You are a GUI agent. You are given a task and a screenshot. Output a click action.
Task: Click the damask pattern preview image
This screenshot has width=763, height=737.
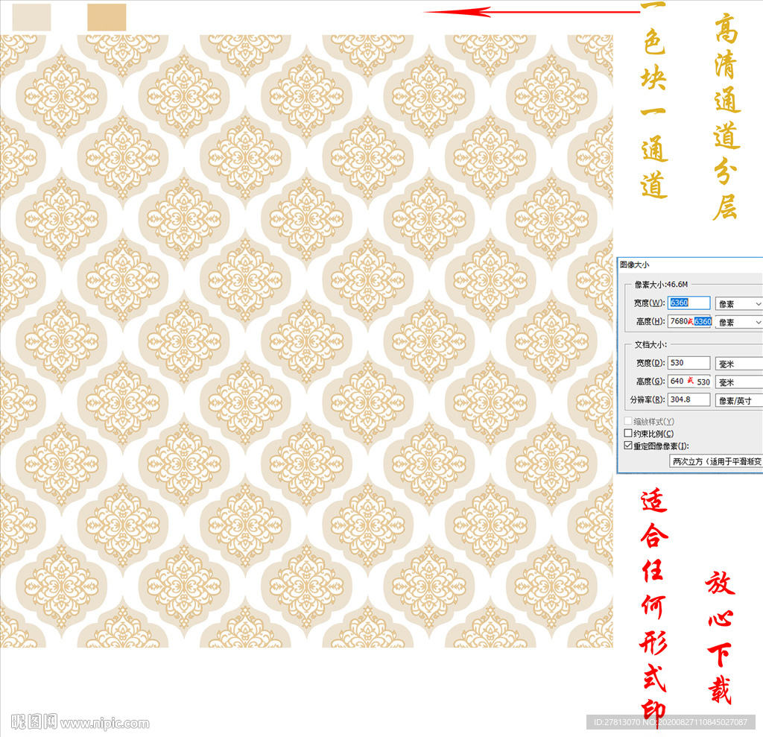coord(306,341)
